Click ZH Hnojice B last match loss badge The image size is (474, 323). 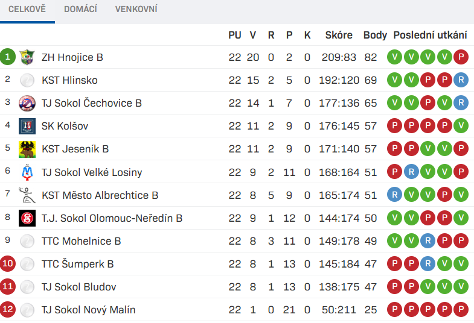pos(461,57)
